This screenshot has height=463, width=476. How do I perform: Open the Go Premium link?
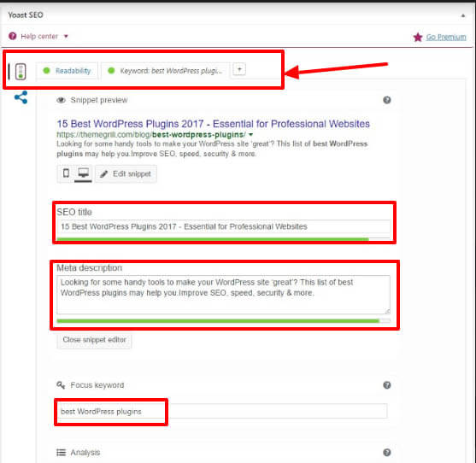coord(446,37)
